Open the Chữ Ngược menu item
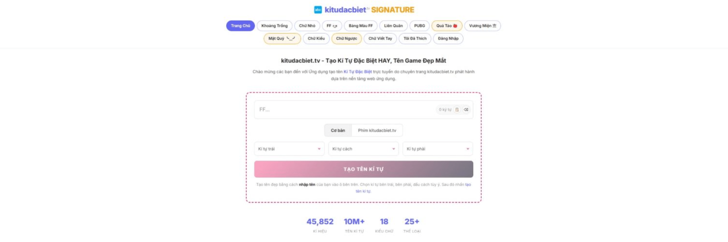The height and width of the screenshot is (242, 728). point(346,38)
